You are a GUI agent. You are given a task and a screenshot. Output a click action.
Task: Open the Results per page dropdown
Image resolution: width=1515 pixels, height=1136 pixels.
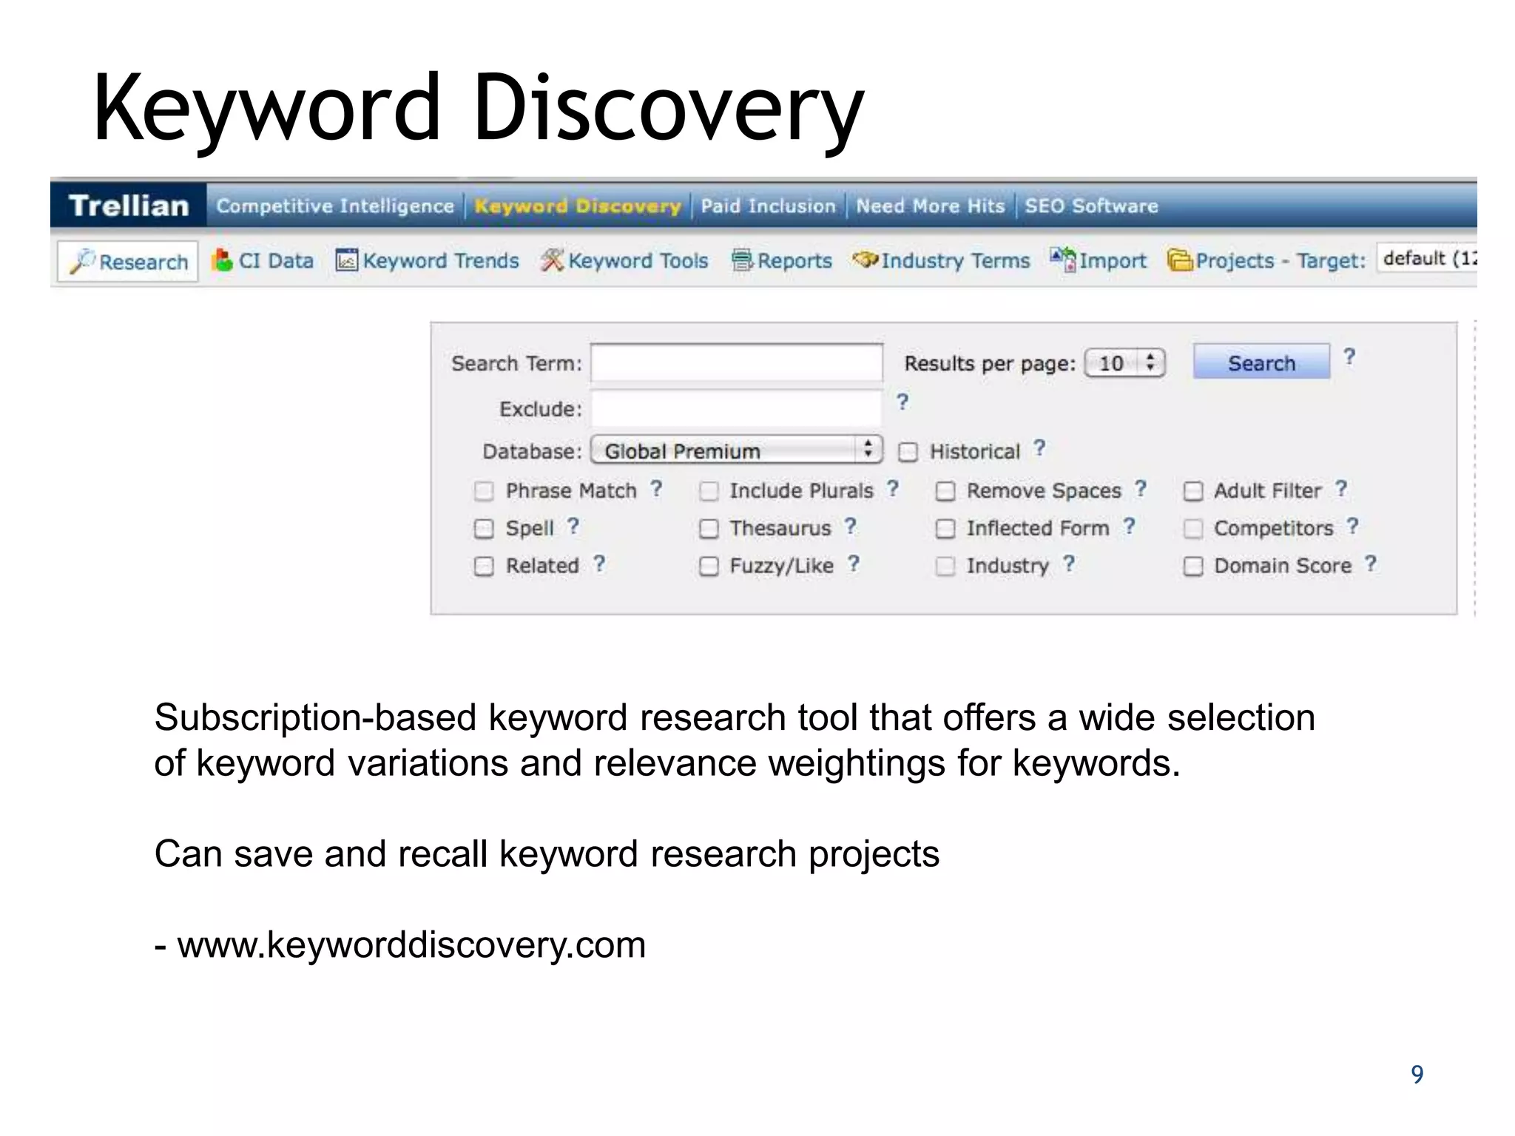(1125, 363)
